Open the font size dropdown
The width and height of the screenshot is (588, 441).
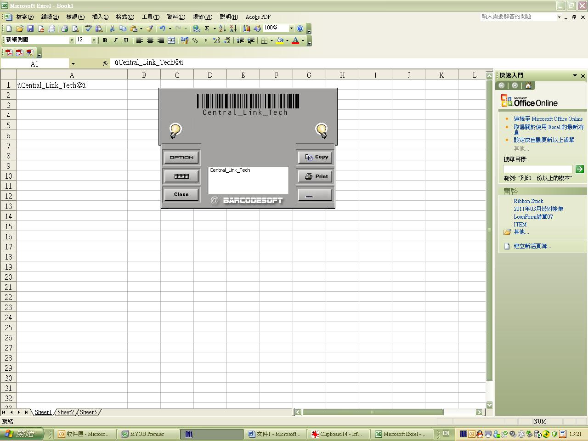coord(94,40)
